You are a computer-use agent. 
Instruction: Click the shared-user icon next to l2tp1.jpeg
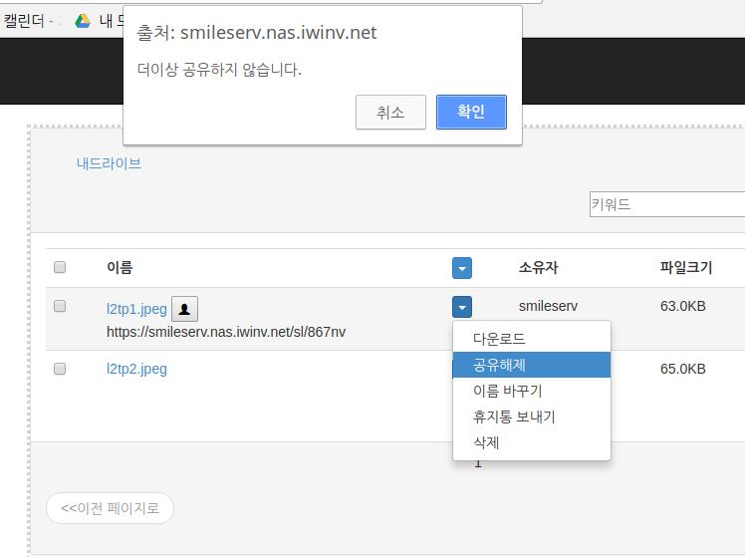[184, 309]
